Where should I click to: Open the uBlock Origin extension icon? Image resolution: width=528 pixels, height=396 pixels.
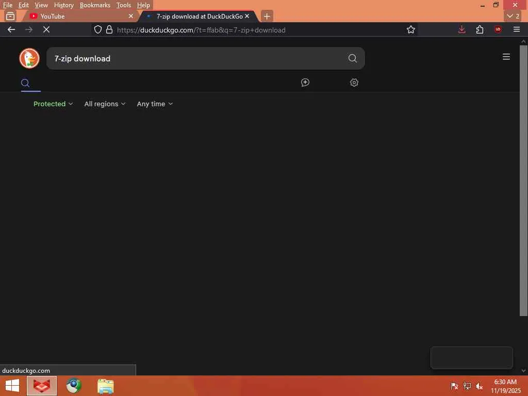tap(498, 29)
